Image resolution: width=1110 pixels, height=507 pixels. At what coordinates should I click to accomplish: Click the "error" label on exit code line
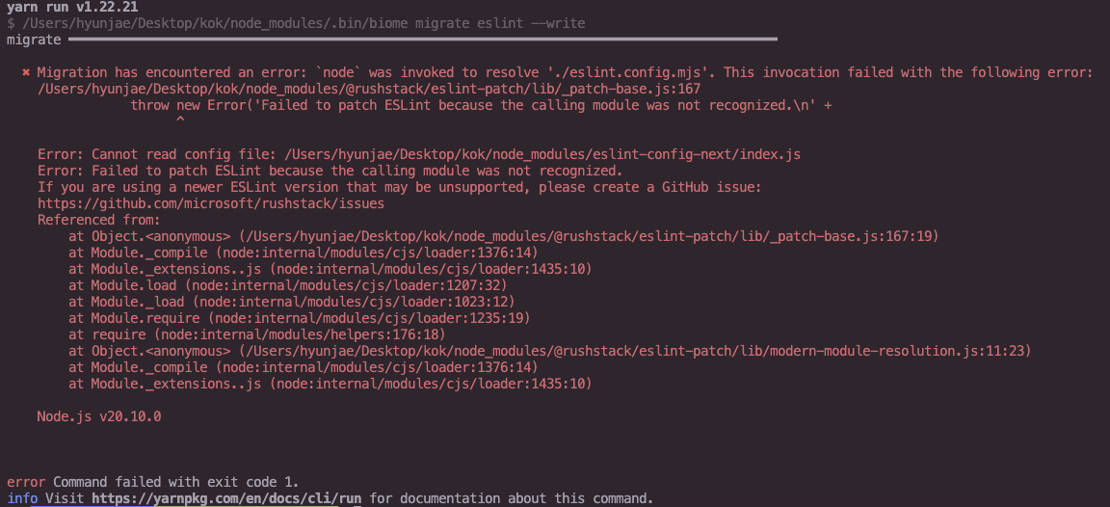[26, 482]
